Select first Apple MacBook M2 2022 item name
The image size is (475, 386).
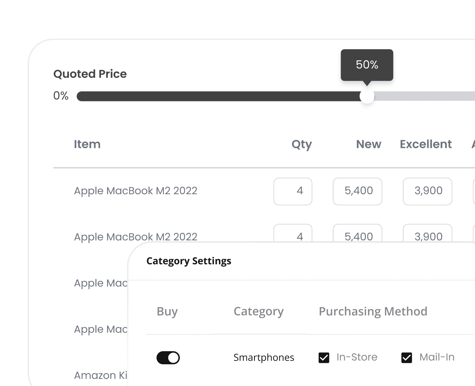[136, 191]
